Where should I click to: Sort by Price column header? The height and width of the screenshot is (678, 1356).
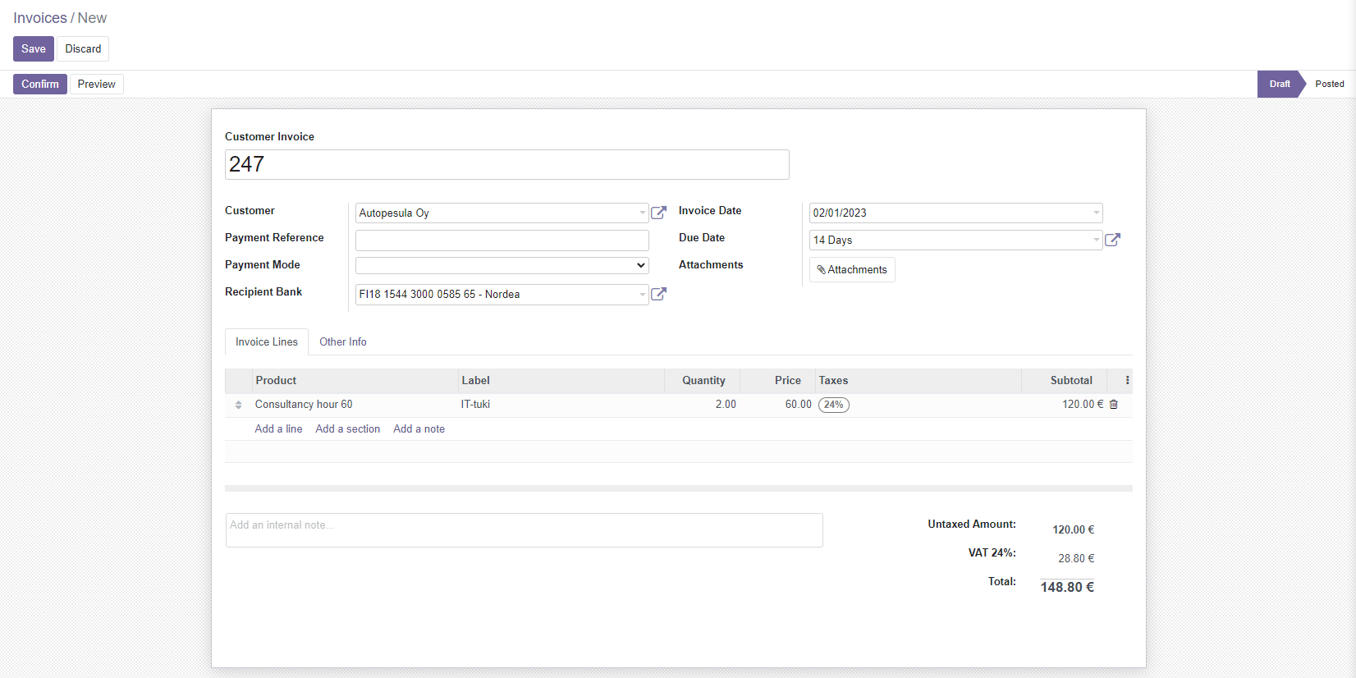[x=778, y=380]
